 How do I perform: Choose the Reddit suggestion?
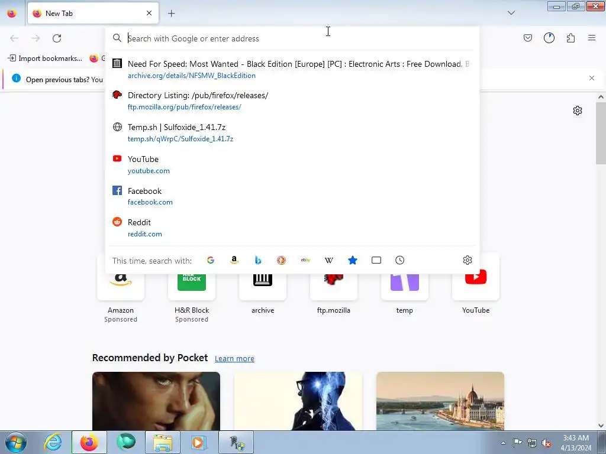coord(292,228)
